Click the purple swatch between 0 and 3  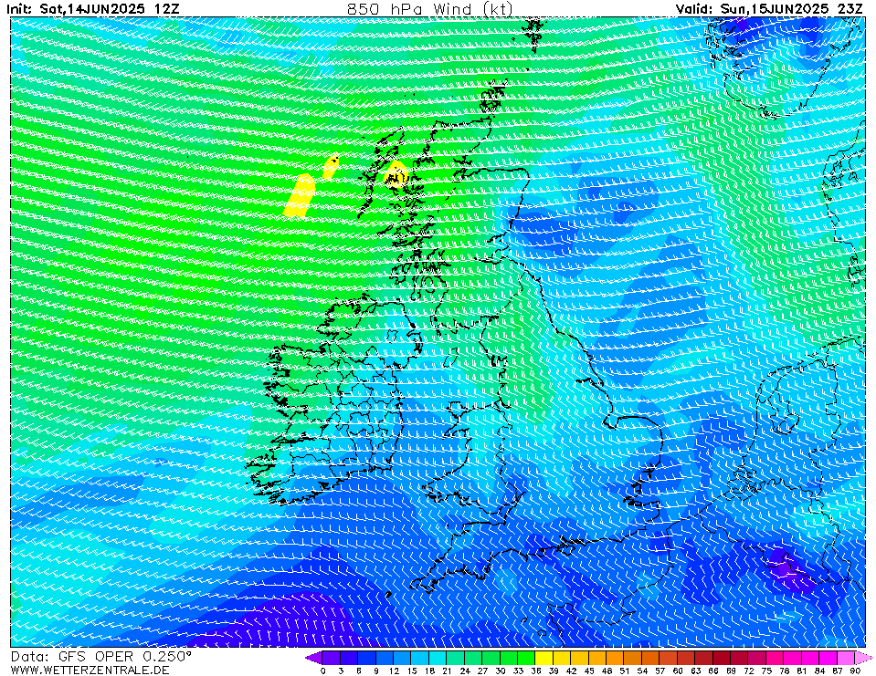pos(332,658)
